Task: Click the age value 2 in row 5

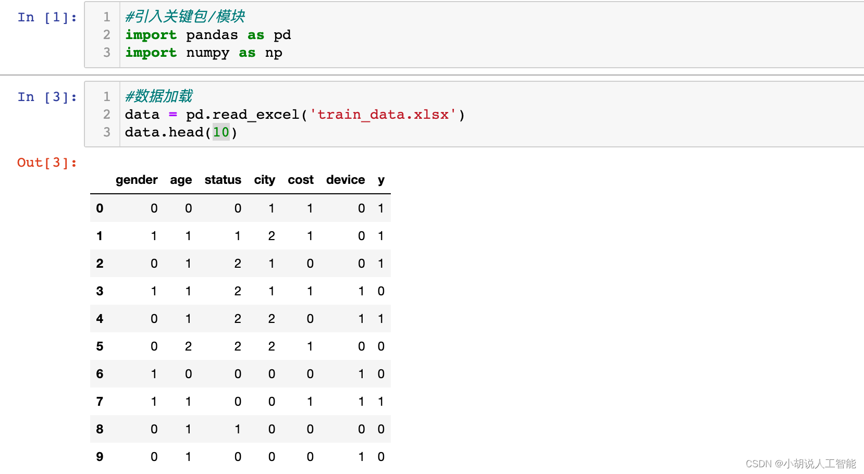Action: 189,346
